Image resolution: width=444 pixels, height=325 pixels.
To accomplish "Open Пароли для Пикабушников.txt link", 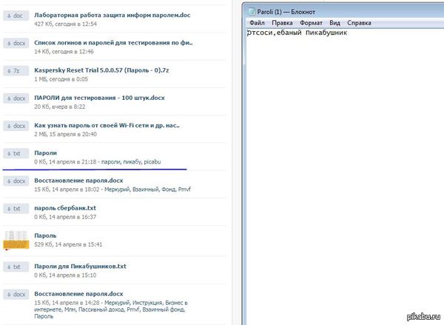I will tap(80, 266).
